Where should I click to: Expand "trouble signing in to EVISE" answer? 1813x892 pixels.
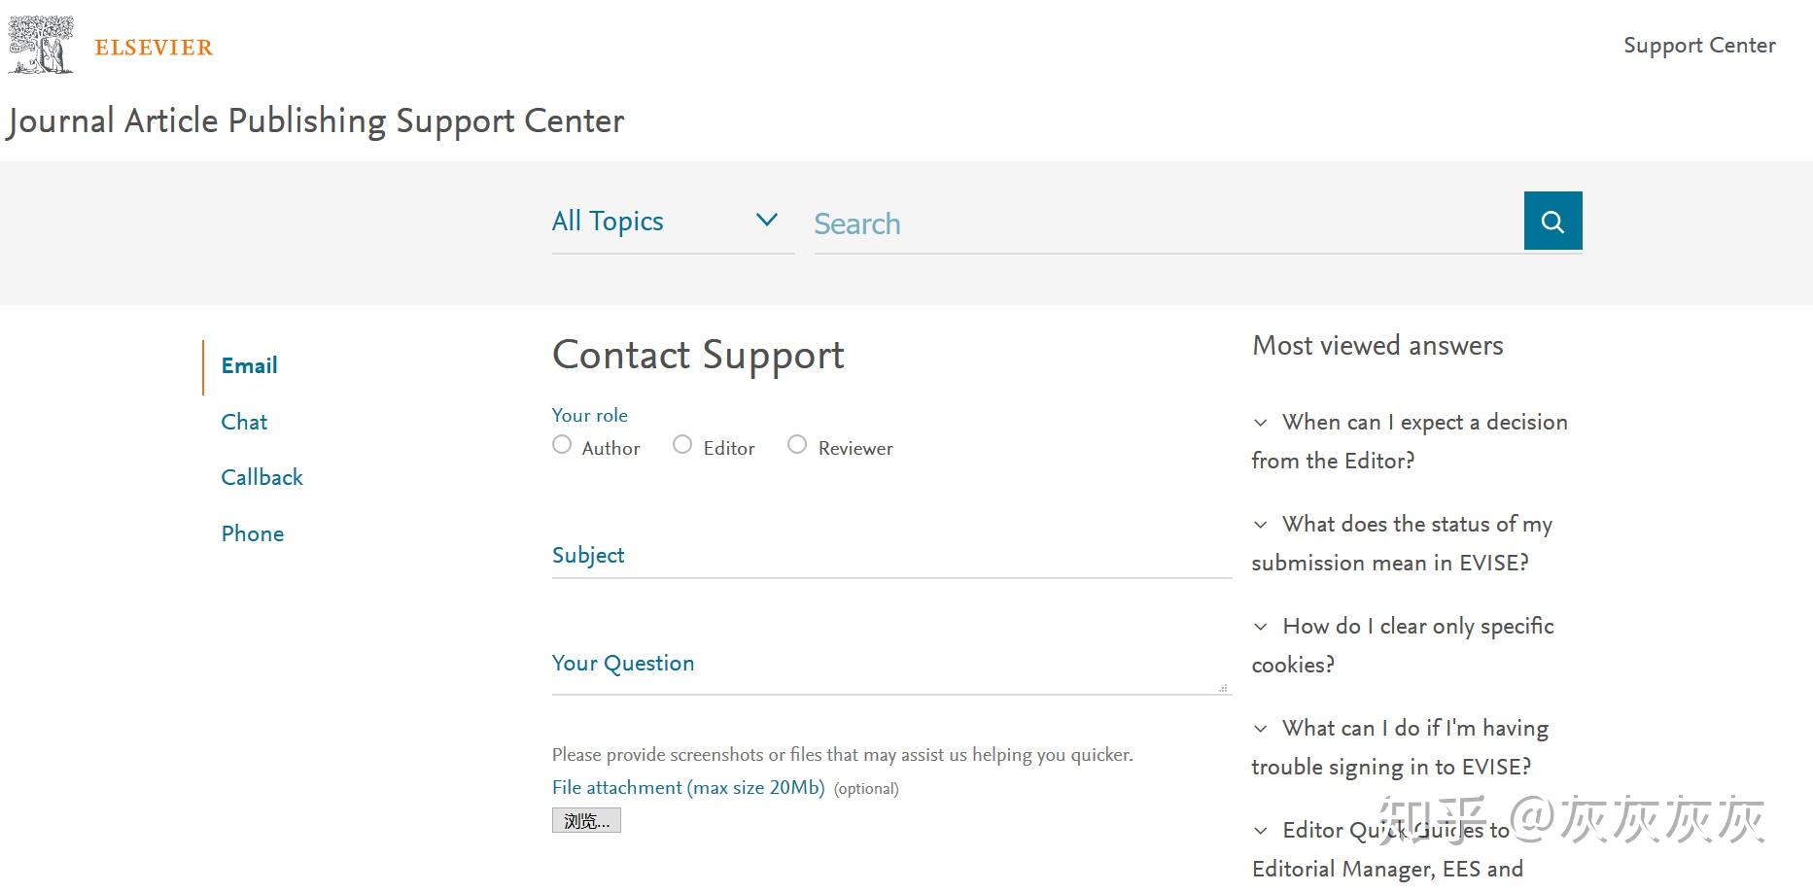tap(1261, 729)
